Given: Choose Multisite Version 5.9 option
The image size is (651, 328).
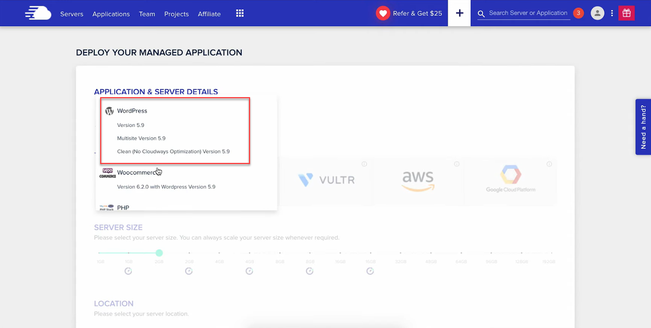Looking at the screenshot, I should pyautogui.click(x=141, y=138).
